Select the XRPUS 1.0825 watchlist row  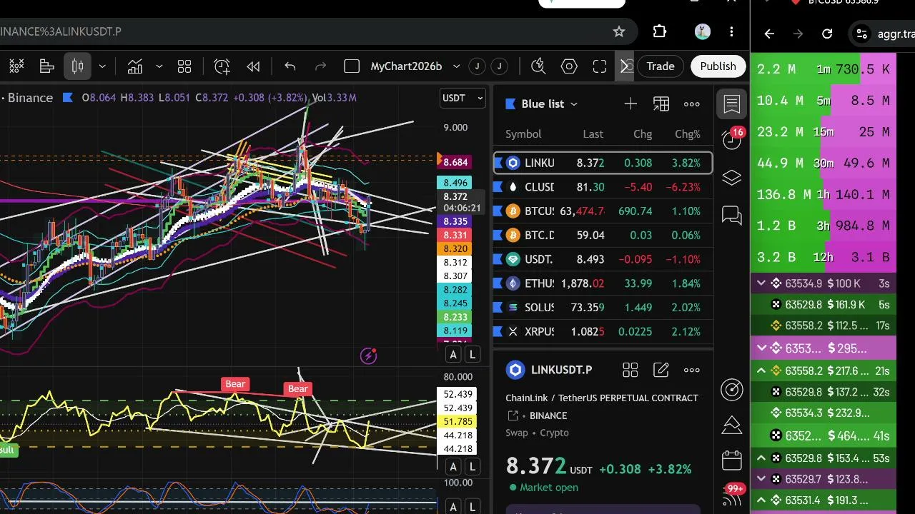point(603,332)
